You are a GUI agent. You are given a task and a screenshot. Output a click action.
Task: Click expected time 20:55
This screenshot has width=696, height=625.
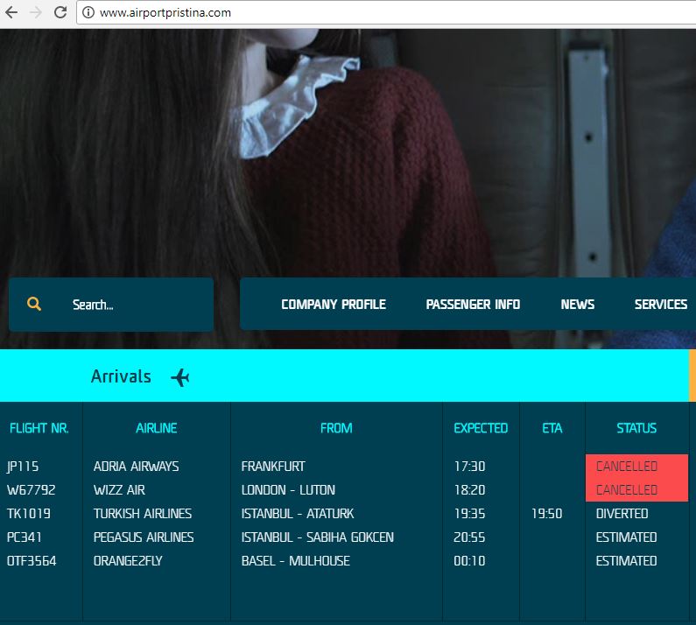[469, 537]
